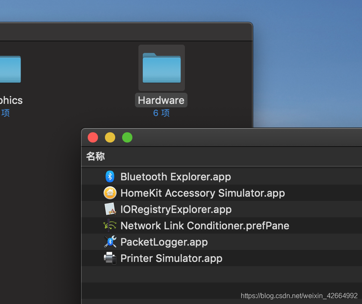This screenshot has height=304, width=362.
Task: Click the '6 项' item count under Hardware
Action: [161, 113]
